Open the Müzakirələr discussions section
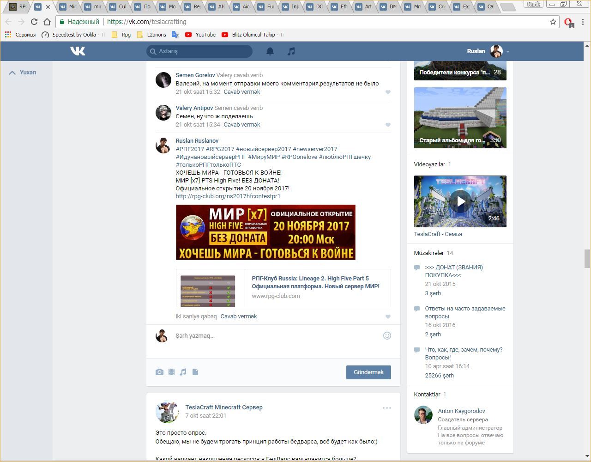 pos(428,253)
